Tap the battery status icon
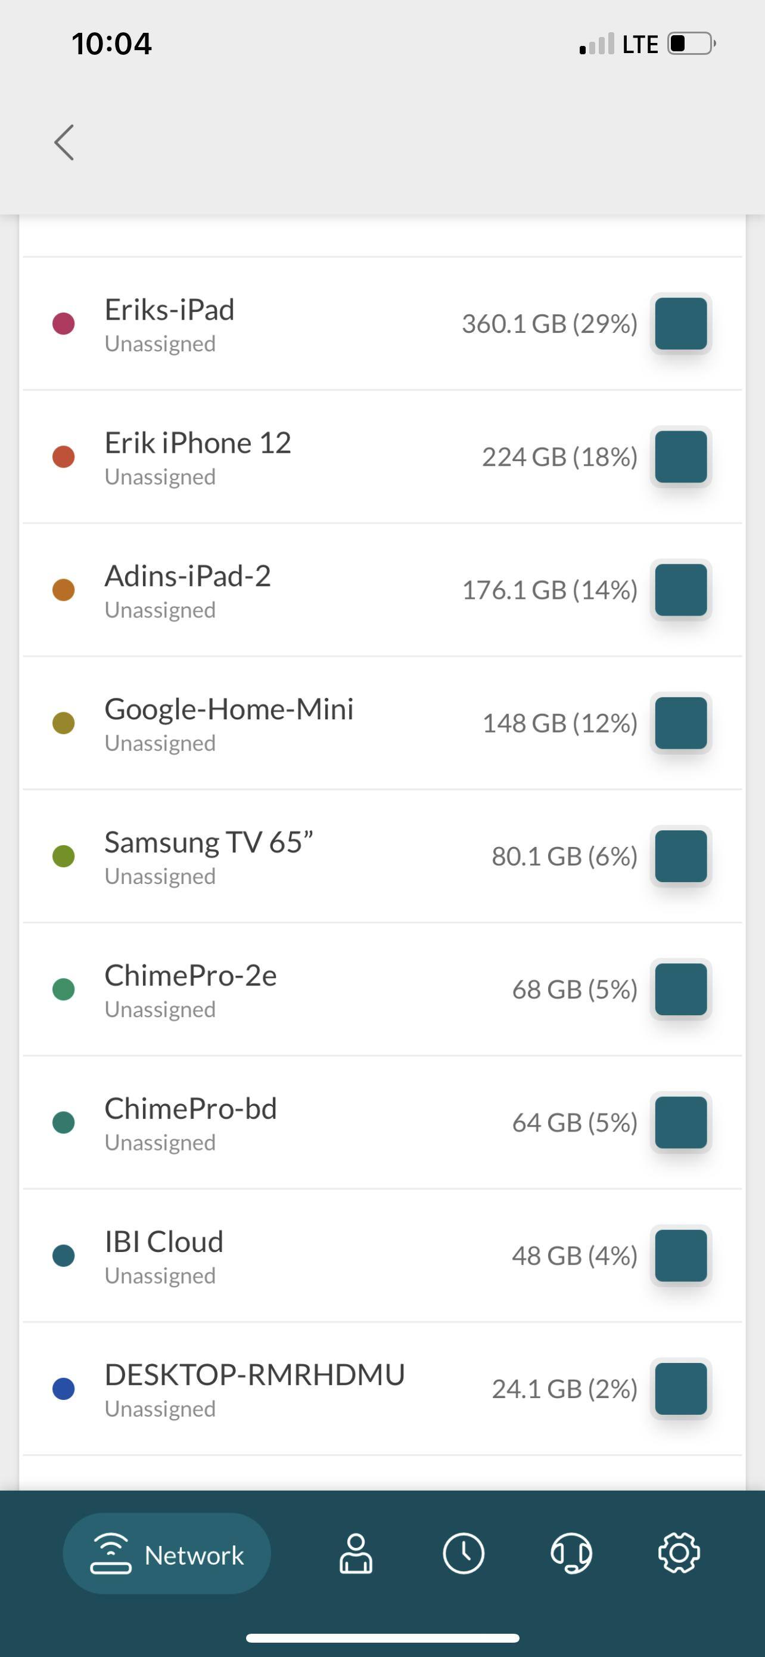Screen dimensions: 765x1657 [692, 44]
